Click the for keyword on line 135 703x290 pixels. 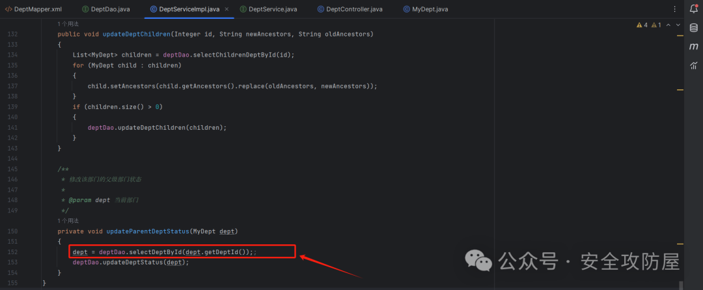pos(78,65)
